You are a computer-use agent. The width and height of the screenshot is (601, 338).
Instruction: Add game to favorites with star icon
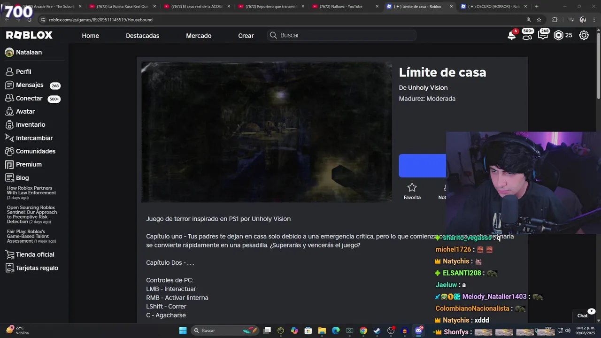tap(412, 192)
